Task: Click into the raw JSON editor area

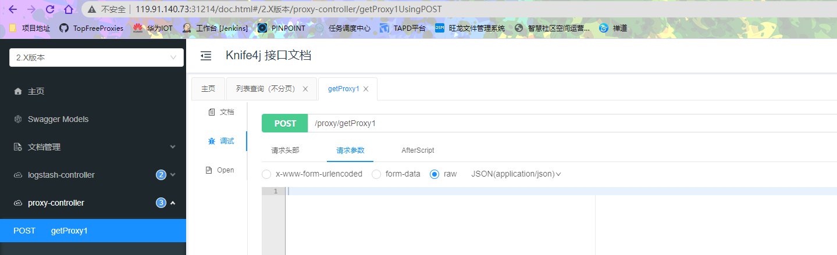Action: click(436, 221)
